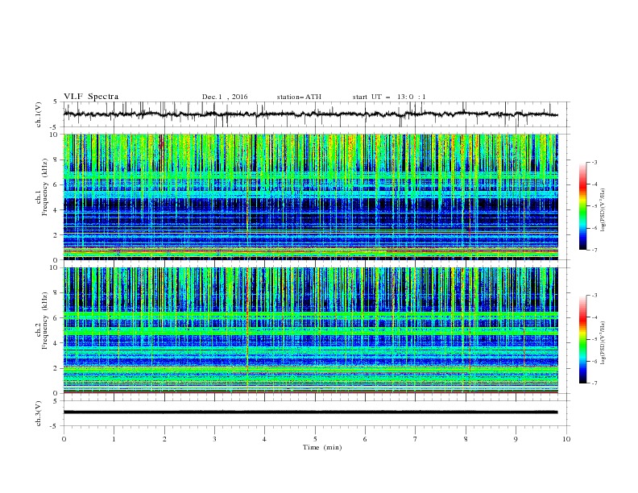Click time axis tick label "2"
638x493 pixels.
tap(164, 439)
